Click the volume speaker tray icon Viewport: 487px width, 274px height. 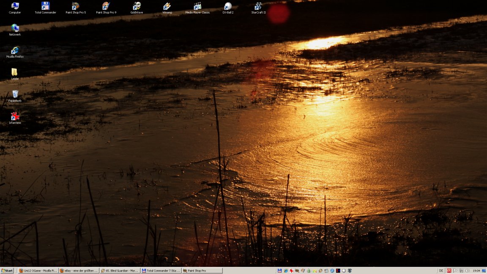coord(468,271)
